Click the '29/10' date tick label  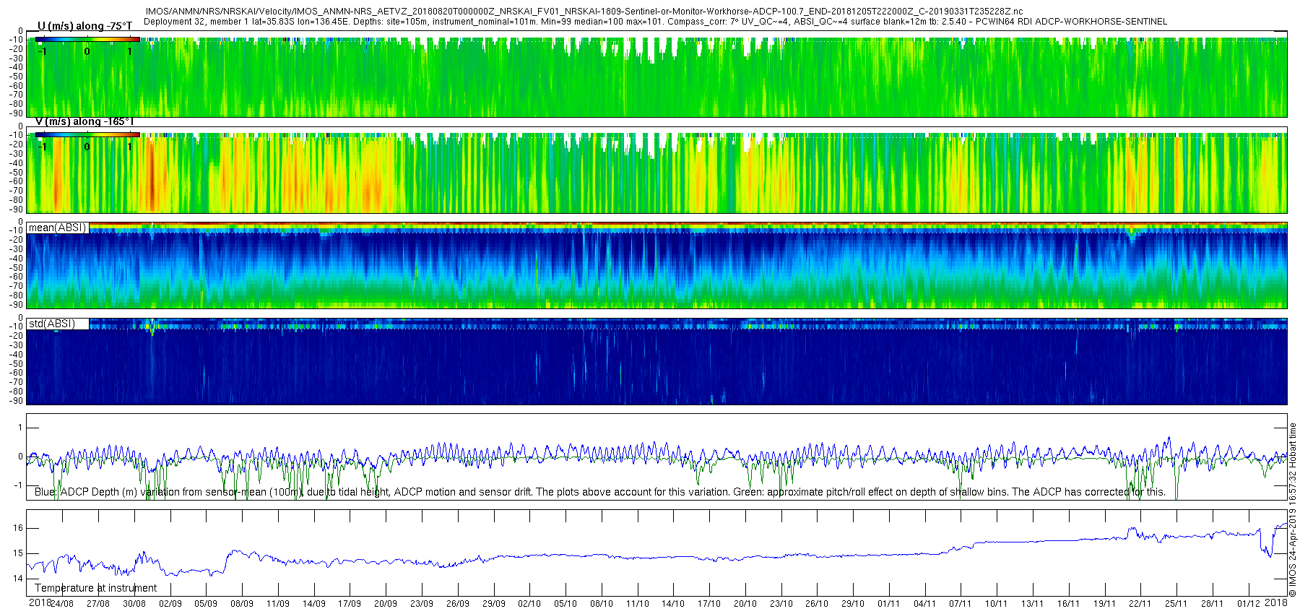tap(853, 604)
